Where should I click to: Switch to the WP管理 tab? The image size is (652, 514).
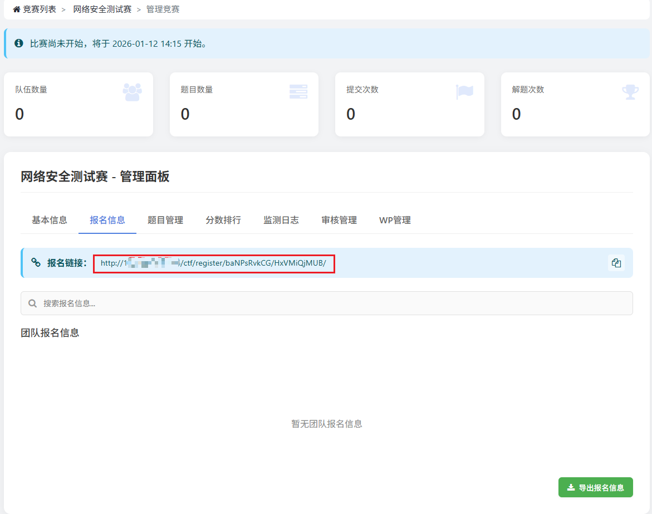click(395, 220)
